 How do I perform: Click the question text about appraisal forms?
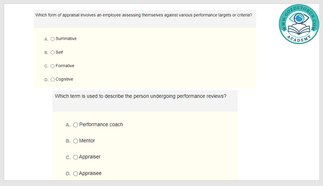[143, 15]
